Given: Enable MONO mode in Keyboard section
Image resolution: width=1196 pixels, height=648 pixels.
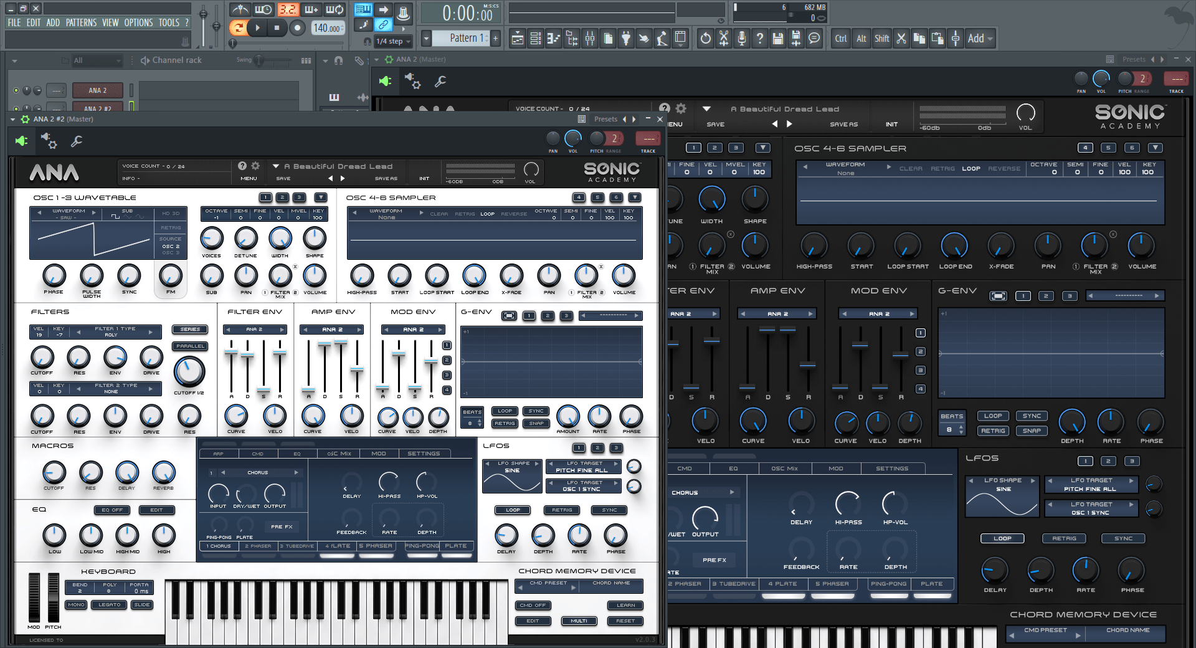Looking at the screenshot, I should [77, 605].
